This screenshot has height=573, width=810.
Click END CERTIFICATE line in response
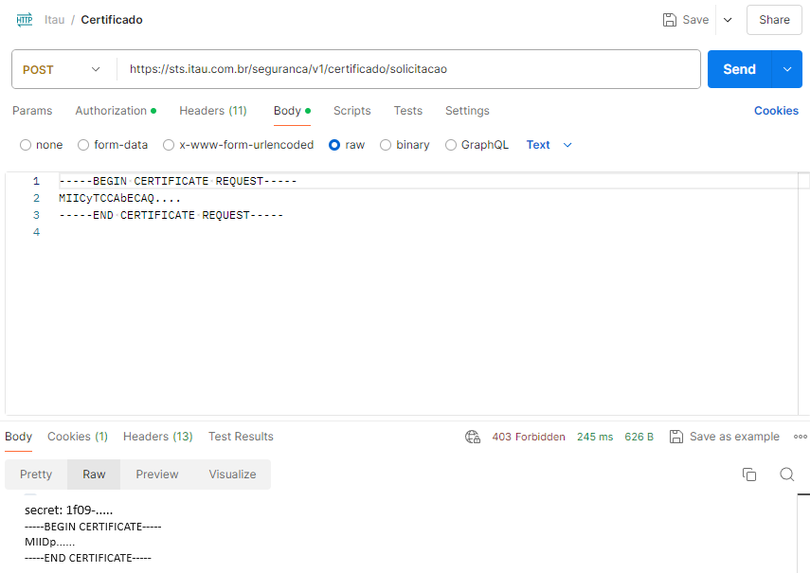[x=88, y=558]
